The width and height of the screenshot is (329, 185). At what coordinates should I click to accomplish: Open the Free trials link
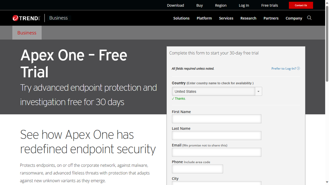tap(269, 5)
